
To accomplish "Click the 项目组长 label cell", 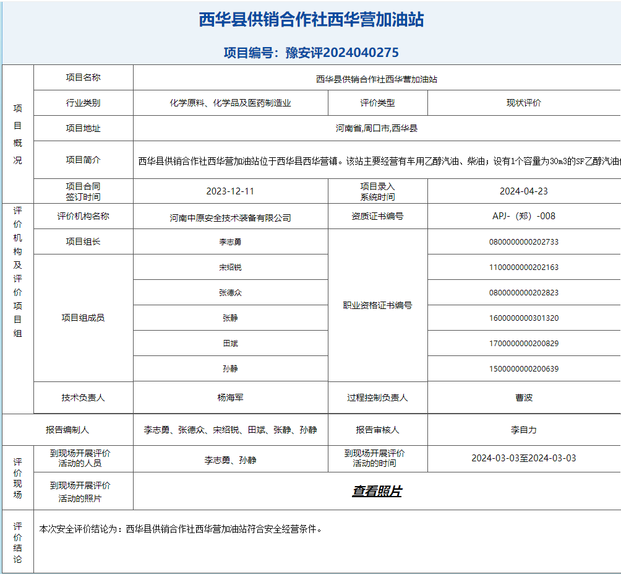I will pyautogui.click(x=83, y=241).
